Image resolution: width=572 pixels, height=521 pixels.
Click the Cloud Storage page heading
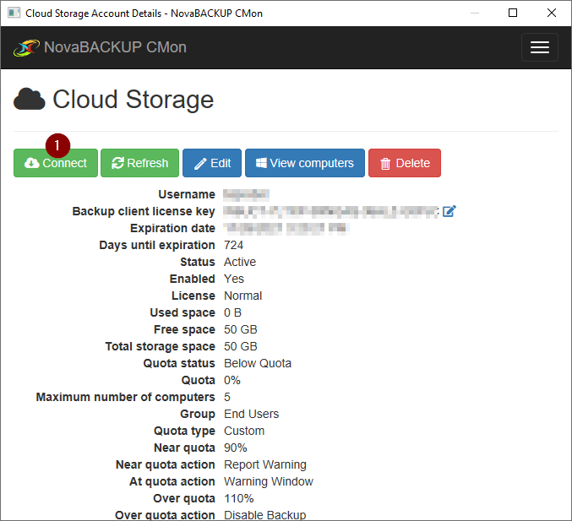pyautogui.click(x=133, y=99)
